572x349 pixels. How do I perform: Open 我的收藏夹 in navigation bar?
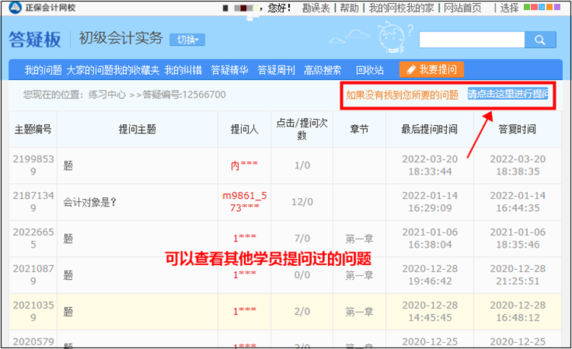[x=137, y=69]
